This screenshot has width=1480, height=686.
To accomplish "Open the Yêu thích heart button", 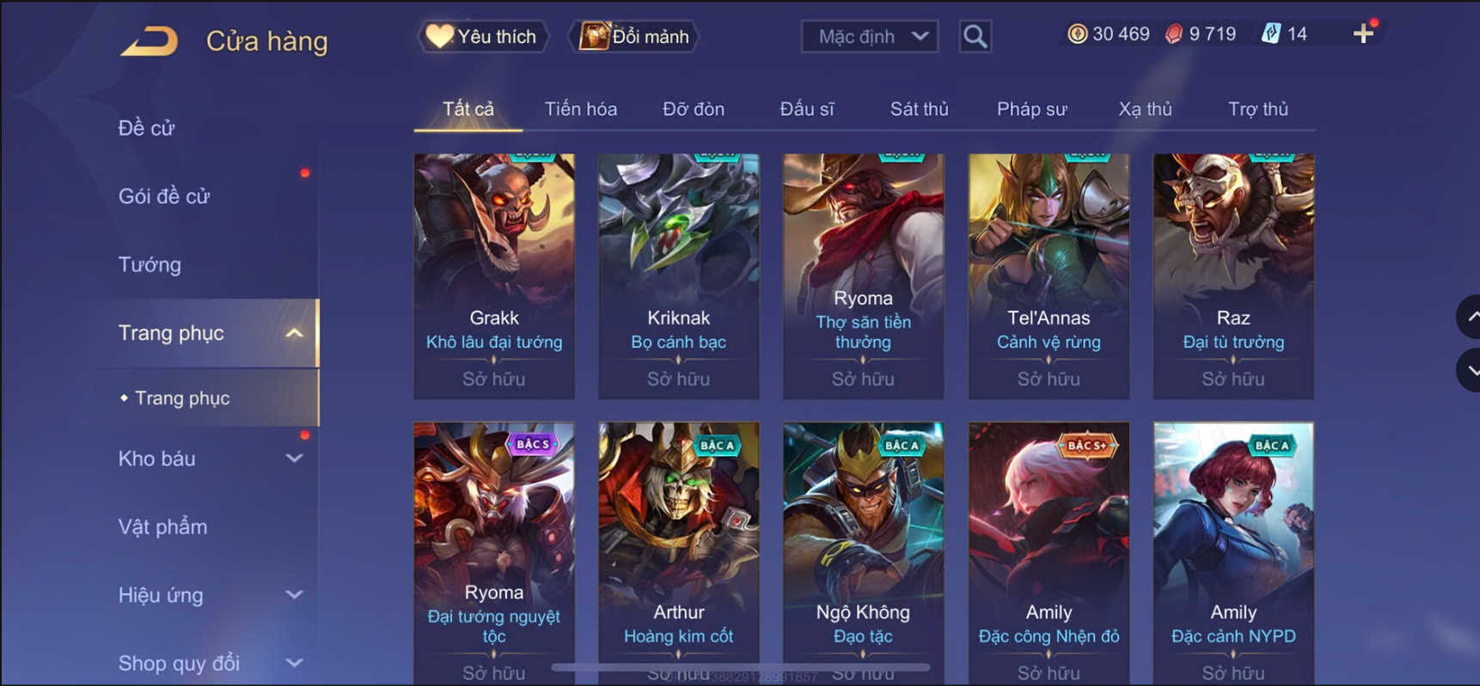I will tap(483, 37).
